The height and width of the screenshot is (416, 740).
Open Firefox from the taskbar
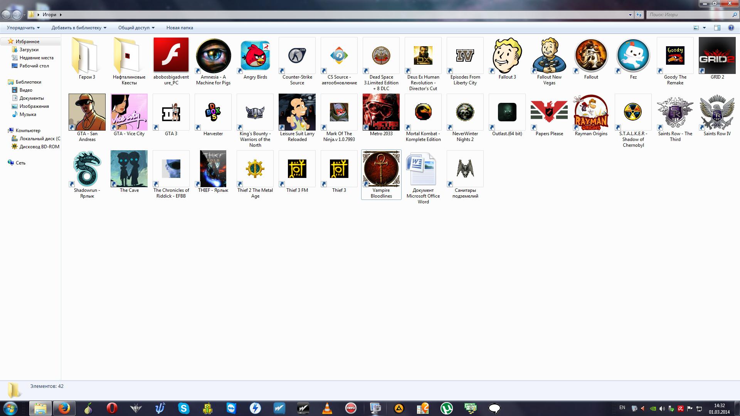pos(64,408)
